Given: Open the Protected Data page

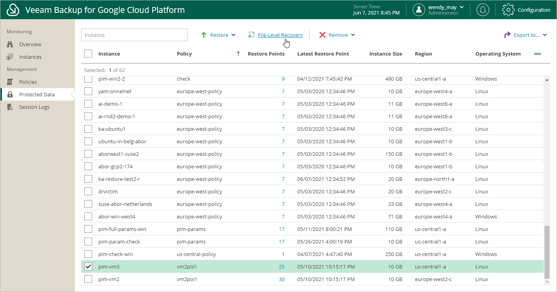Looking at the screenshot, I should [x=37, y=94].
